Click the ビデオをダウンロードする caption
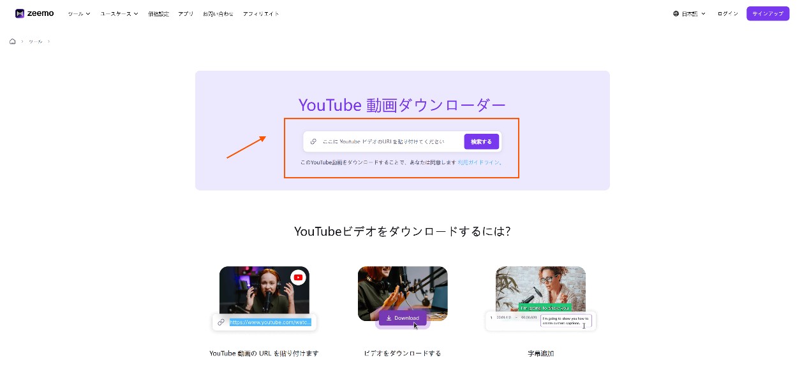 (403, 353)
